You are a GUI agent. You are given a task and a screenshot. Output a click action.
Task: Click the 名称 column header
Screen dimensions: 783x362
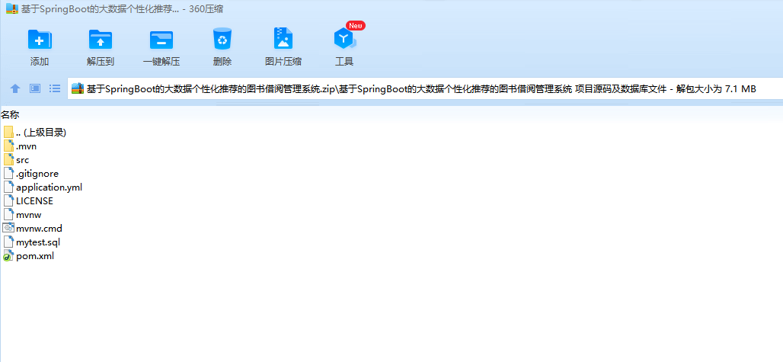10,115
